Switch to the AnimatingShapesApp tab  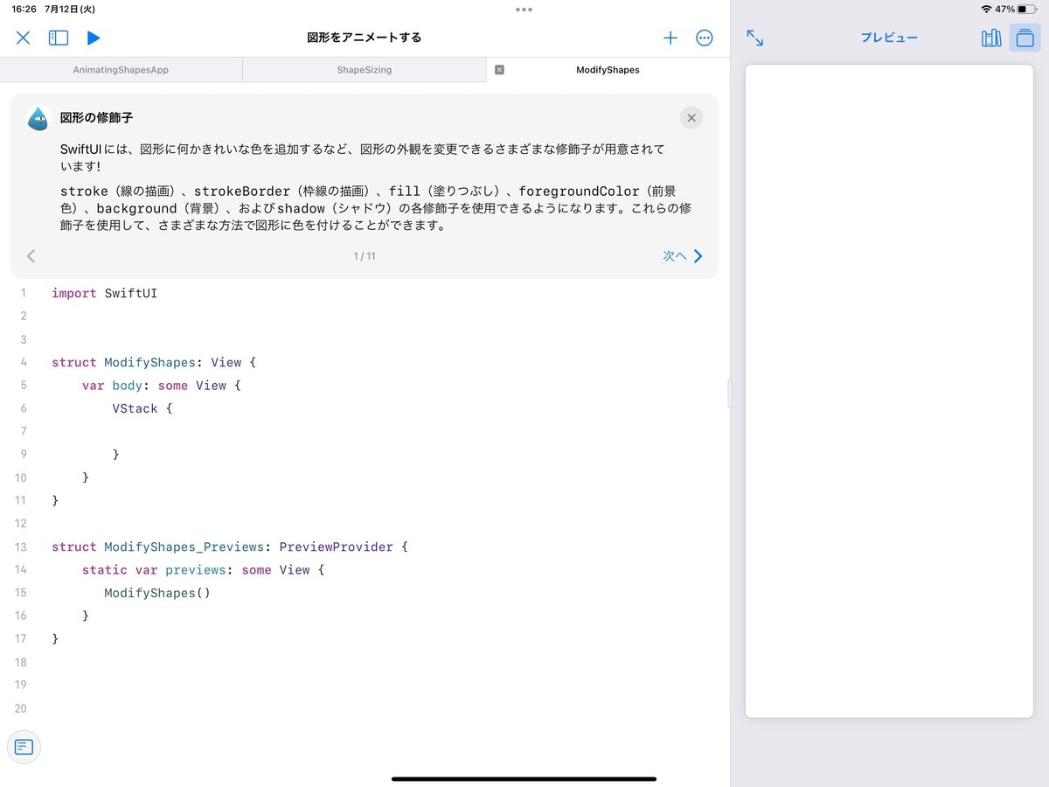point(121,70)
